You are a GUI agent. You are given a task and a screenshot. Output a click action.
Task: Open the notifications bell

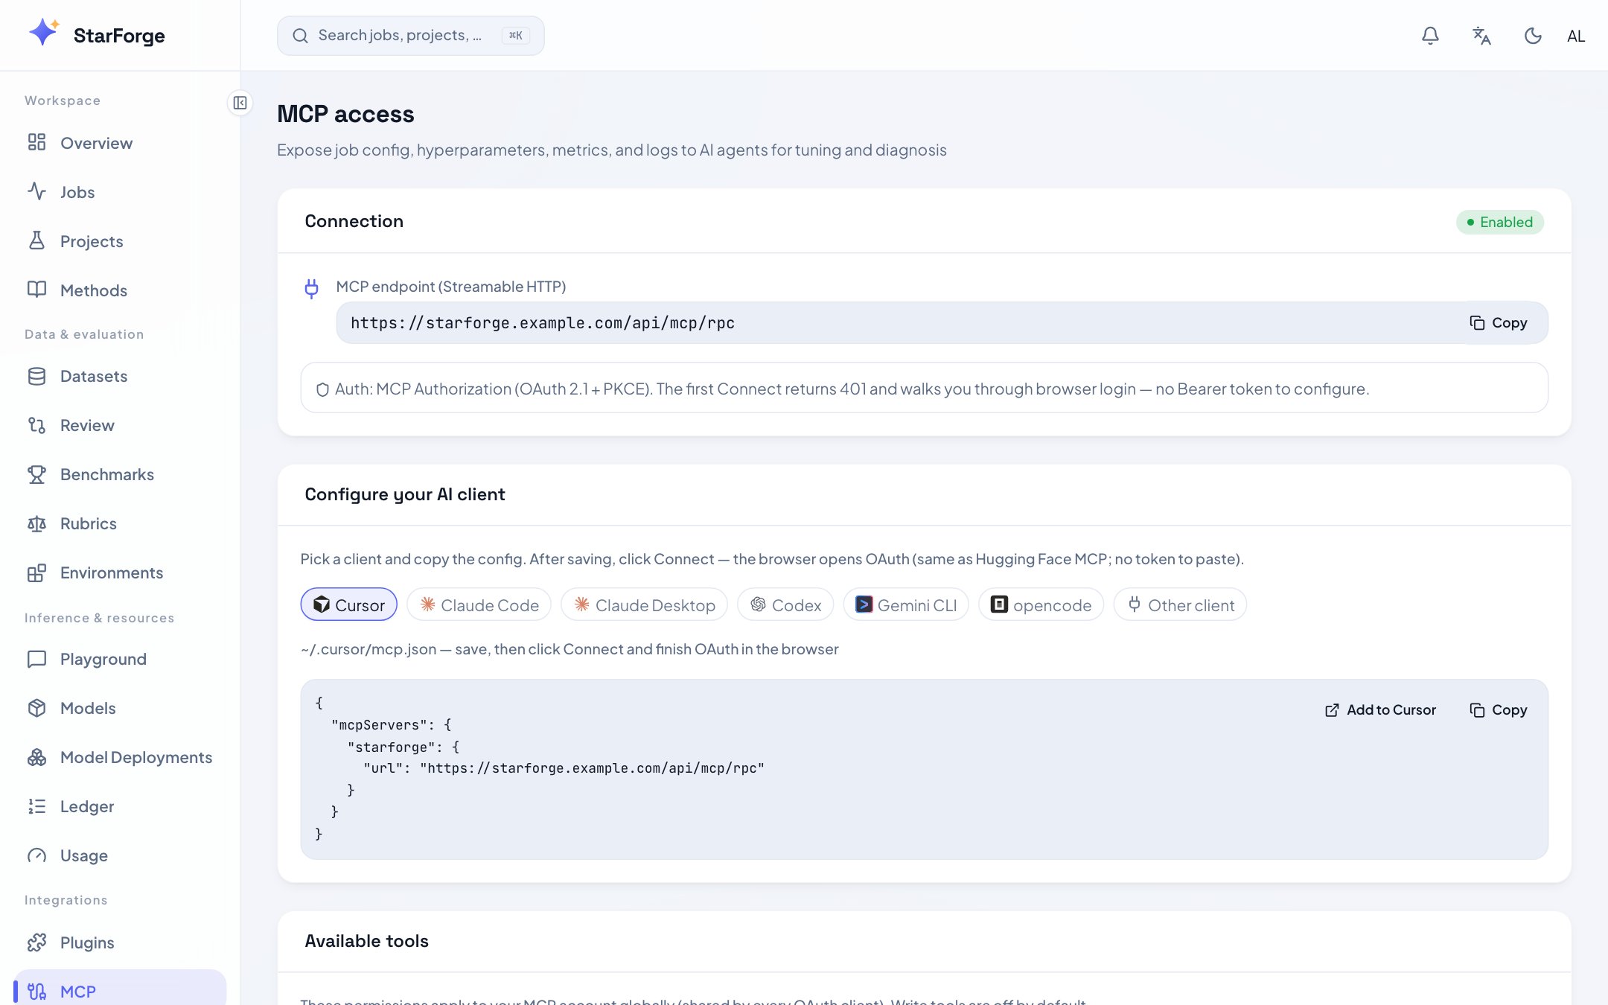(x=1430, y=36)
